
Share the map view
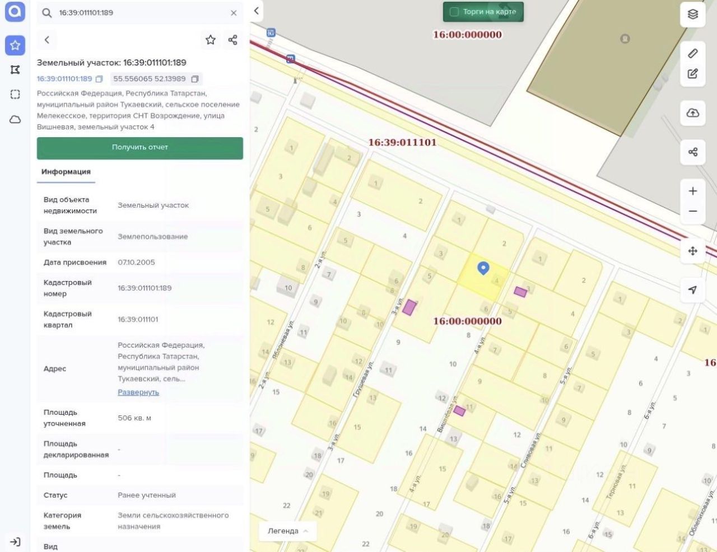(693, 152)
